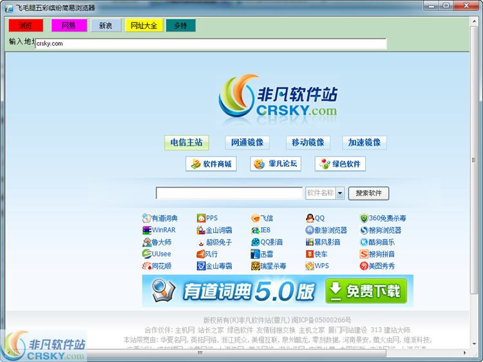Image resolution: width=483 pixels, height=362 pixels.
Task: Click the QQ影音 icon
Action: coord(256,242)
